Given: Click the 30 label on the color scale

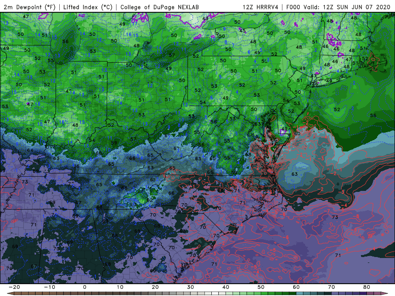Looking at the screenshot, I should 191,287.
